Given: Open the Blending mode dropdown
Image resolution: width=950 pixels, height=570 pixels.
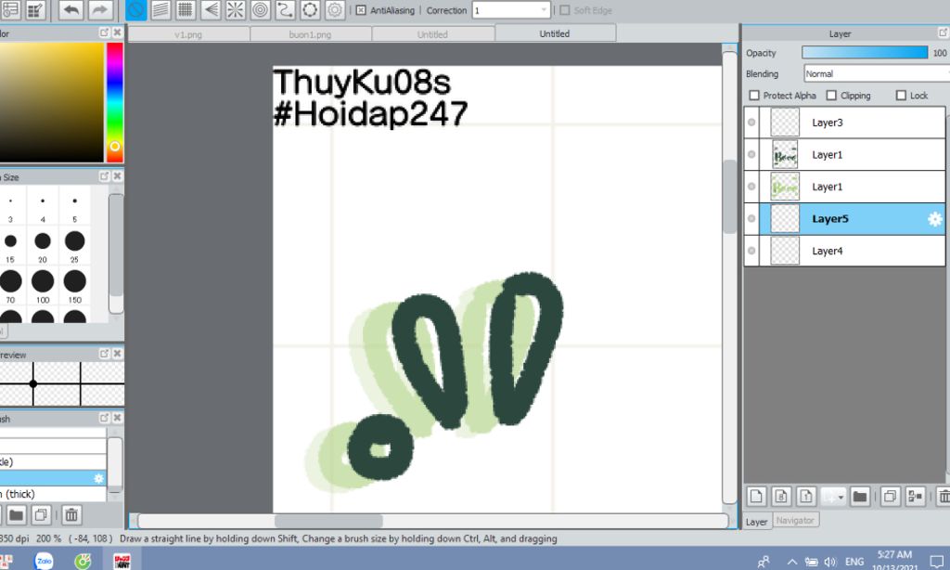Looking at the screenshot, I should coord(877,74).
